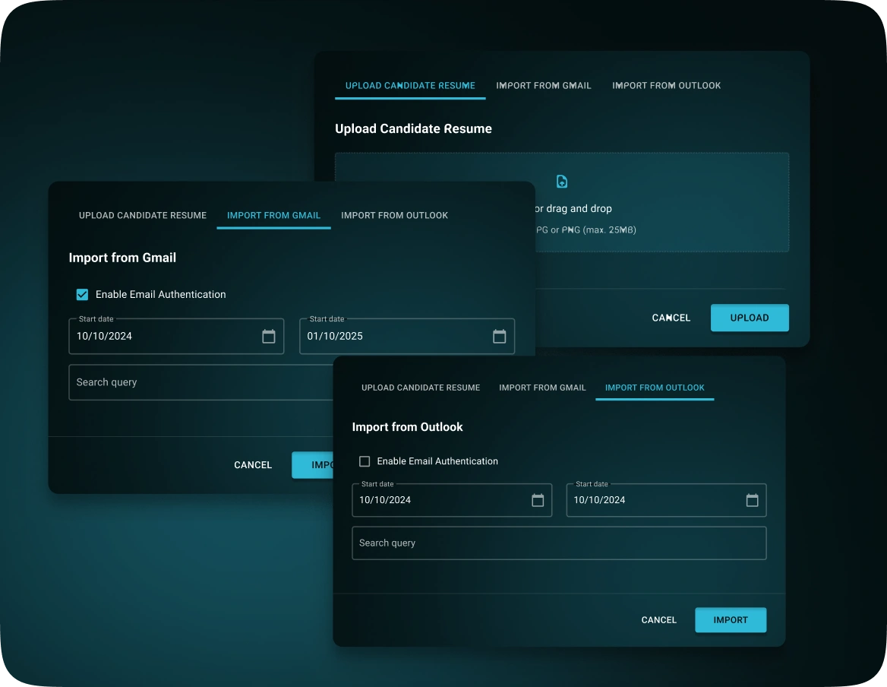The width and height of the screenshot is (887, 687).
Task: Open the second calendar icon in Outlook dialog
Action: (753, 500)
